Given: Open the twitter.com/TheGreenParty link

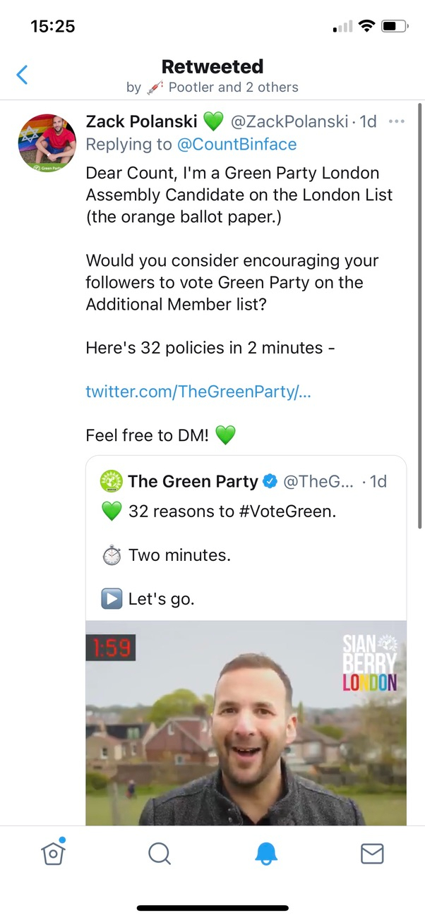Looking at the screenshot, I should click(198, 392).
